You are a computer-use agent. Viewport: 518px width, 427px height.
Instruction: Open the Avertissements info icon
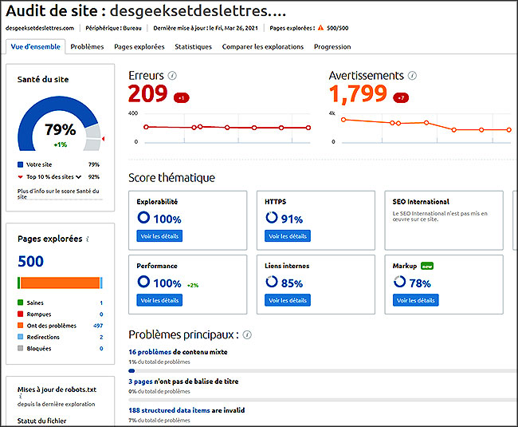click(x=412, y=76)
